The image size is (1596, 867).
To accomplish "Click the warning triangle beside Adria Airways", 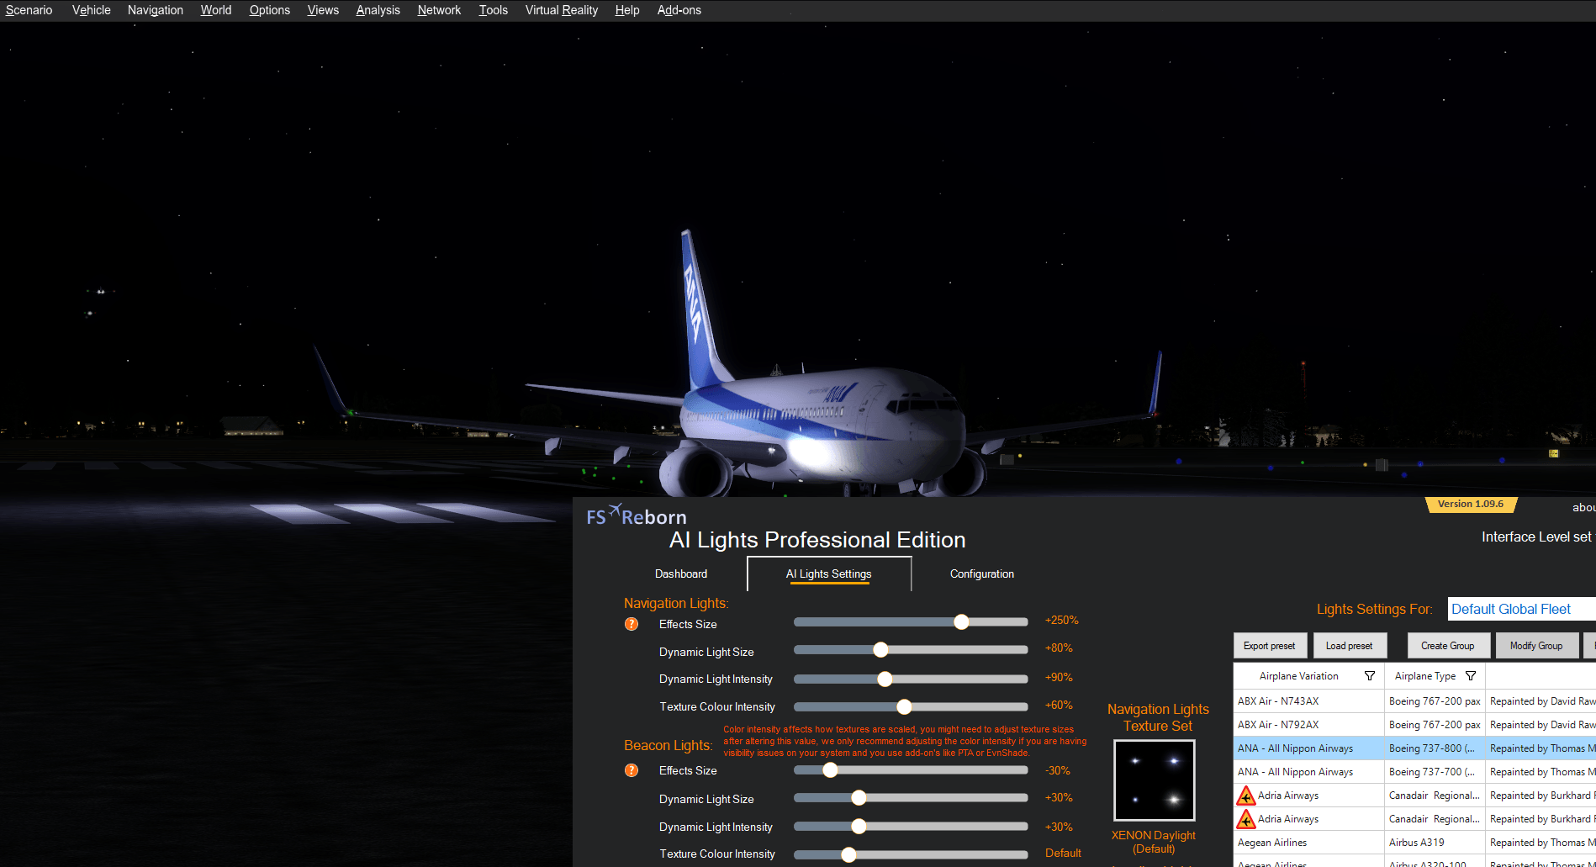I will [x=1245, y=795].
